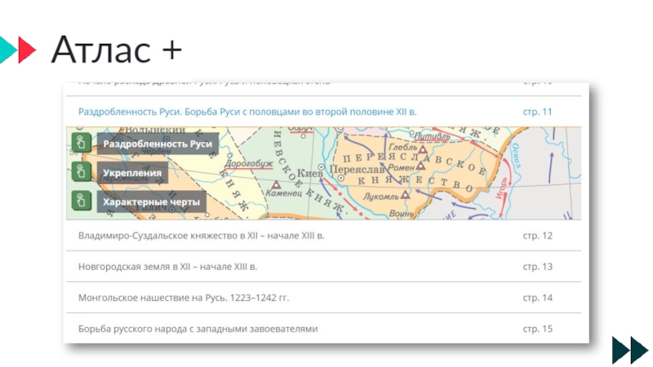Click the teal and red arrow logo
The image size is (653, 367).
tap(17, 50)
